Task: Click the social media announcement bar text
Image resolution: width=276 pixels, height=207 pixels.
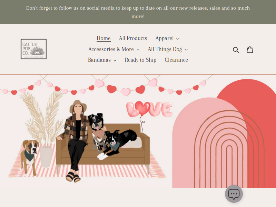Action: pos(138,12)
